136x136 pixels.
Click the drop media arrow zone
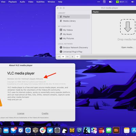[x=128, y=27]
